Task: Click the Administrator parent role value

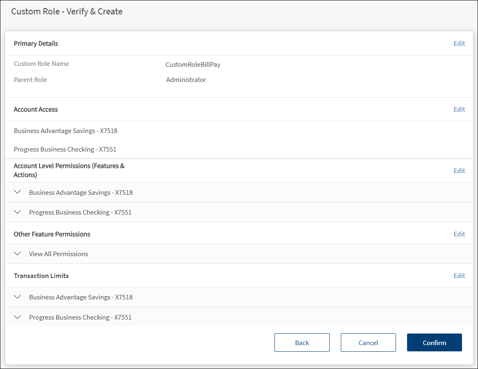Action: (x=186, y=80)
